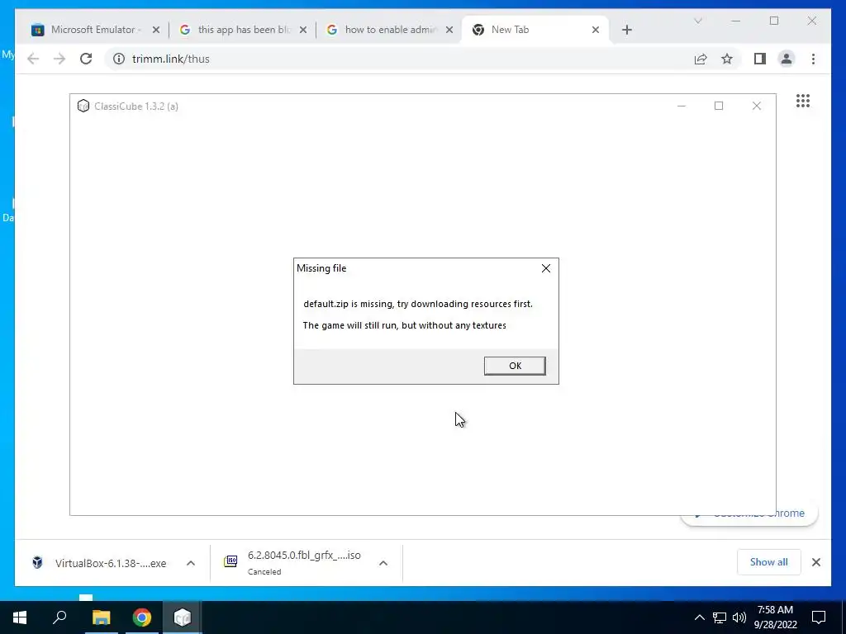Image resolution: width=846 pixels, height=634 pixels.
Task: Close the New Tab tab
Action: [596, 30]
